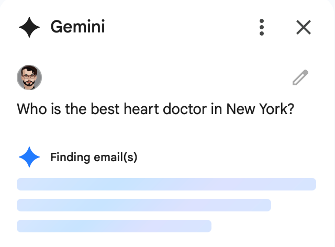This screenshot has height=247, width=335.
Task: Click the first loading placeholder bar
Action: pyautogui.click(x=166, y=184)
